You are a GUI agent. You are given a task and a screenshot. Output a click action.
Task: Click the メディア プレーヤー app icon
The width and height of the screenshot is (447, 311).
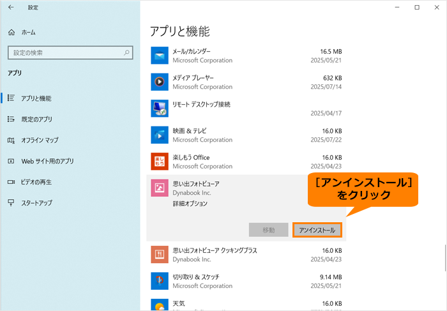160,82
